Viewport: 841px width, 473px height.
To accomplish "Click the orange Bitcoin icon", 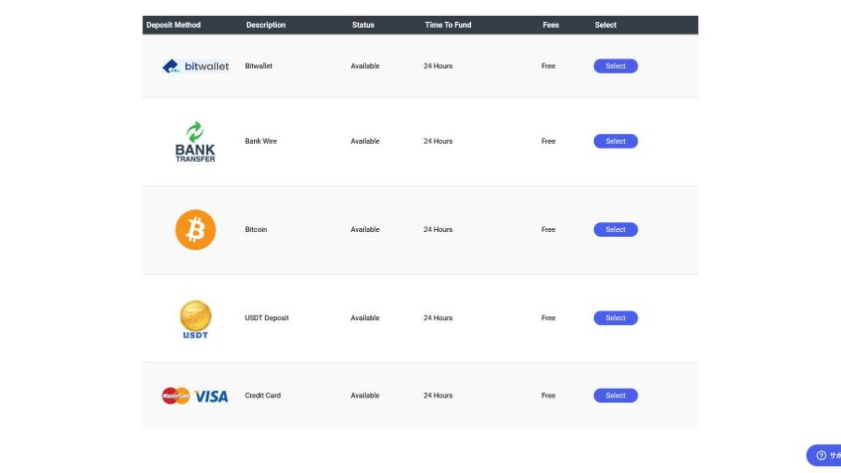I will (x=195, y=229).
